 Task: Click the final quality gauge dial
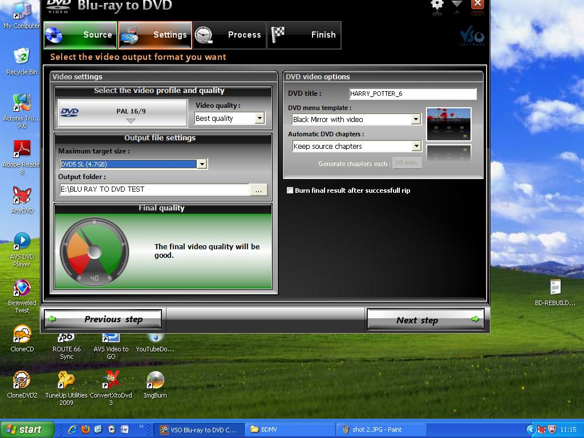pos(94,252)
